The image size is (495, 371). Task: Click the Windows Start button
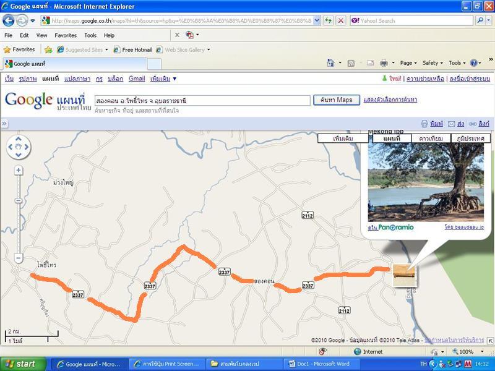23,364
